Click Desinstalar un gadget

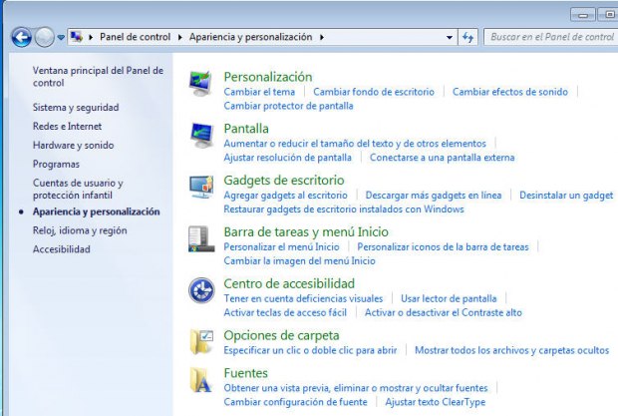coord(566,196)
